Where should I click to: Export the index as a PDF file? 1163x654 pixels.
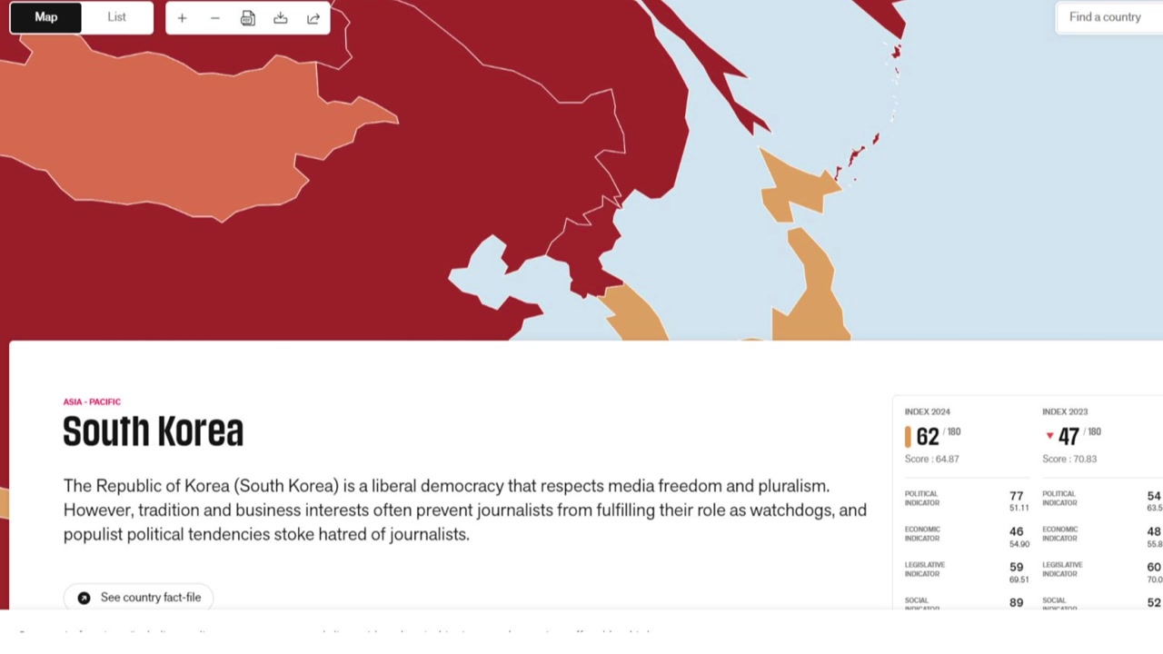tap(247, 18)
